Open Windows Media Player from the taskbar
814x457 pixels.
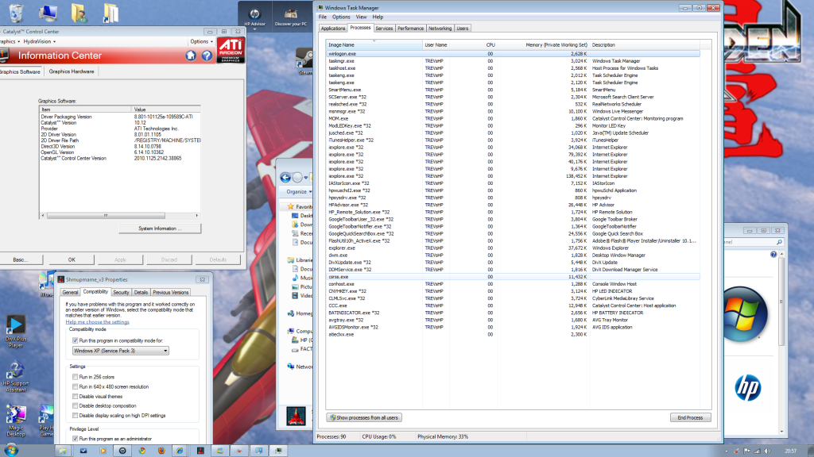click(103, 451)
